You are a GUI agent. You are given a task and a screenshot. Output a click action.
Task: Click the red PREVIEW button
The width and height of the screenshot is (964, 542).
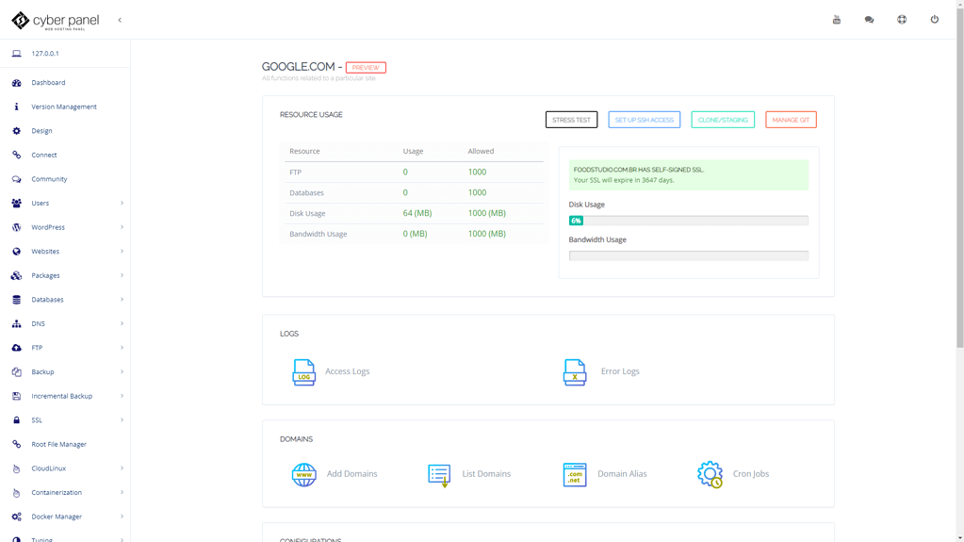[366, 68]
